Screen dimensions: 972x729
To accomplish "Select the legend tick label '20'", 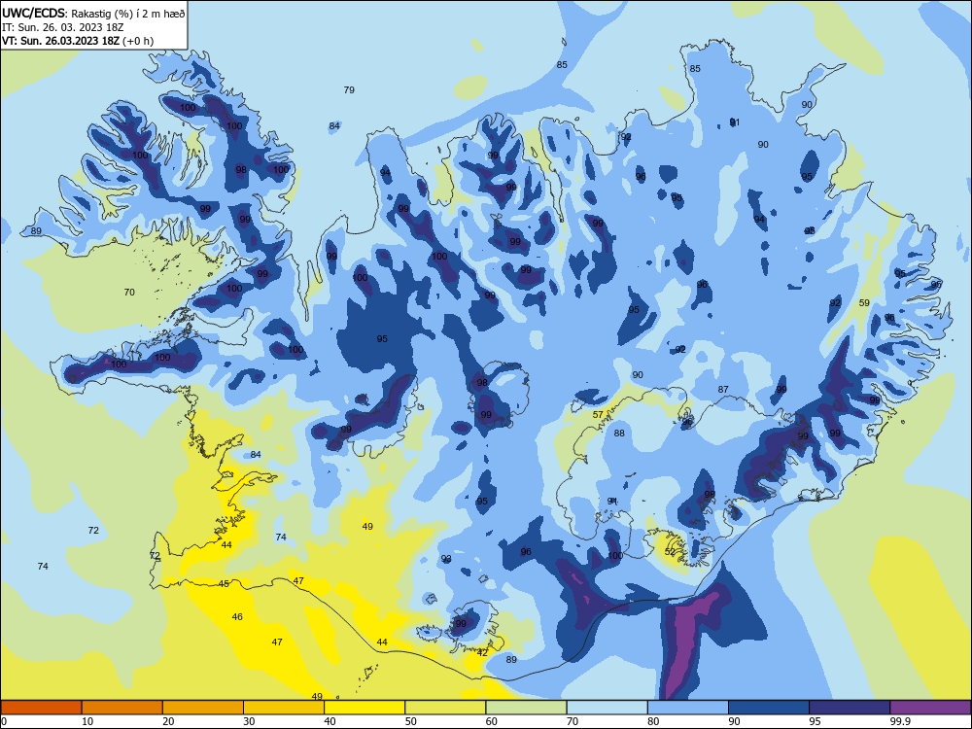I will pyautogui.click(x=168, y=721).
